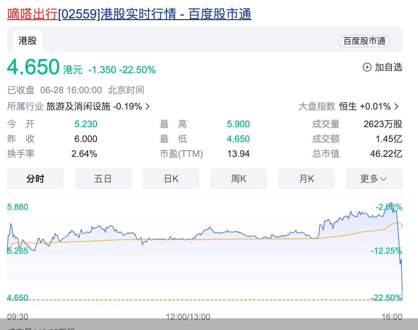
Task: Expand the chevron after 恒生 +0.01%
Action: [396, 107]
